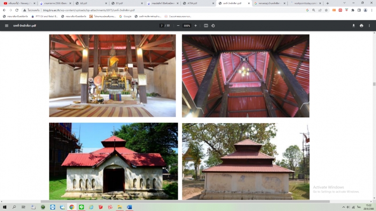Switch to the b8.pdf tab
The image size is (376, 211).
[91, 3]
